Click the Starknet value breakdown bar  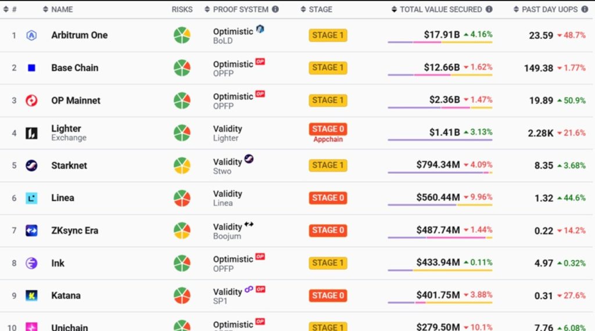(440, 172)
